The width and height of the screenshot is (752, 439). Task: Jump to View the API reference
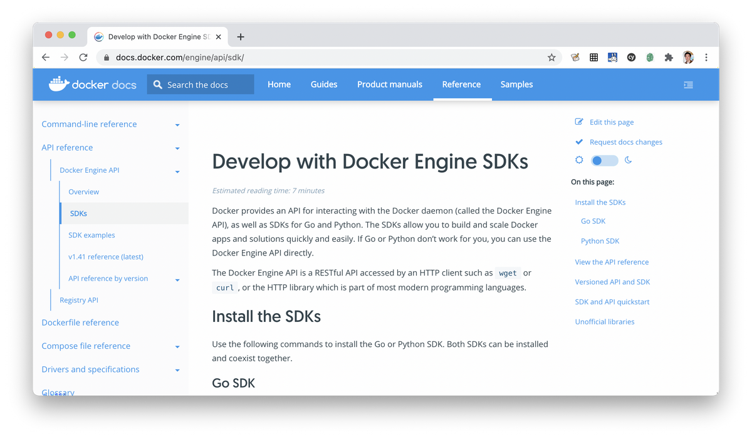(612, 262)
